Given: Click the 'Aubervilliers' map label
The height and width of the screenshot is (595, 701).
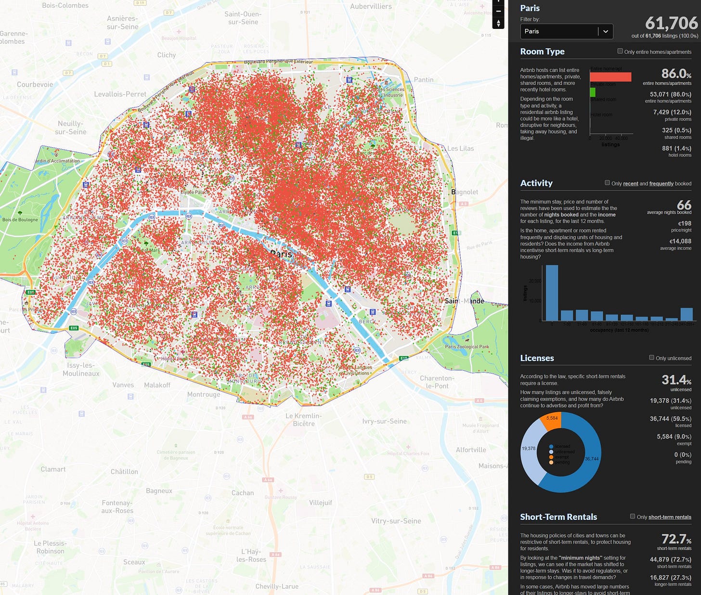Looking at the screenshot, I should point(371,6).
